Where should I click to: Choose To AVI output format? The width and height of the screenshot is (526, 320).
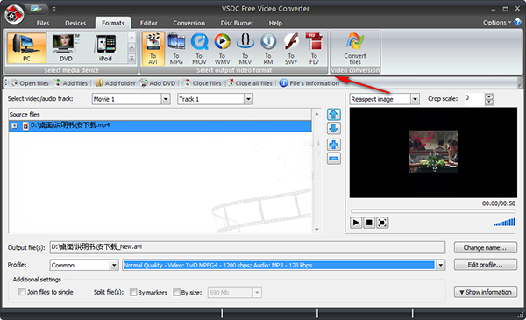pos(153,48)
